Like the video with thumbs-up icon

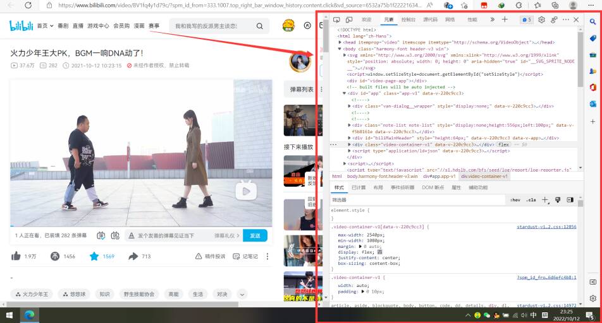(16, 256)
